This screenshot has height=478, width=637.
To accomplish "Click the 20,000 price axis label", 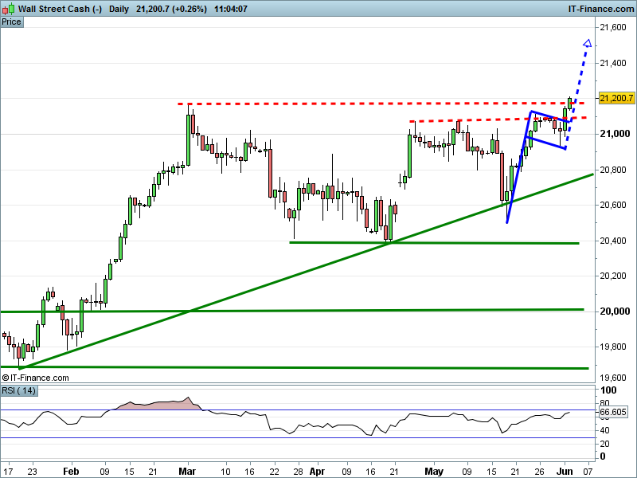I will point(615,311).
